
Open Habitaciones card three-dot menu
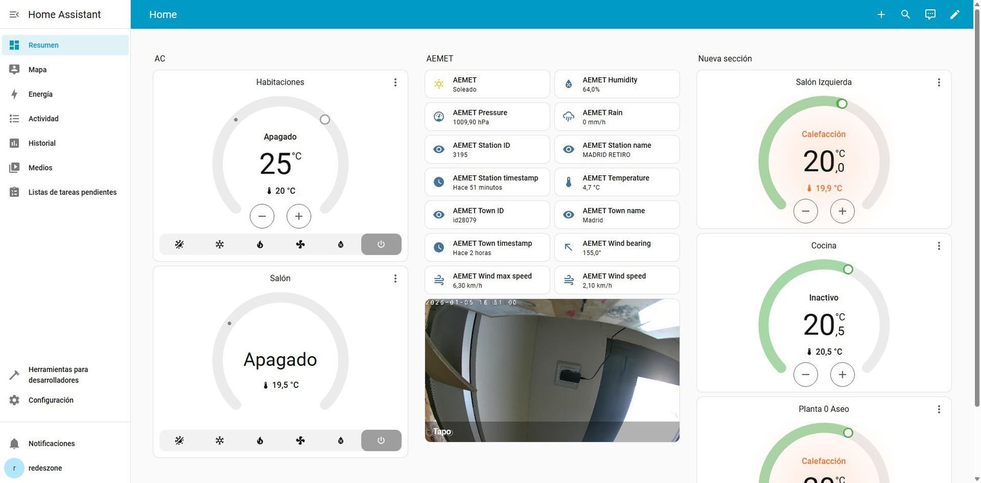point(395,82)
